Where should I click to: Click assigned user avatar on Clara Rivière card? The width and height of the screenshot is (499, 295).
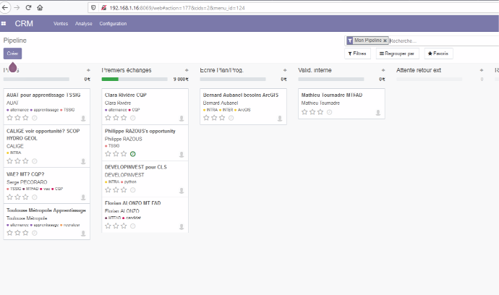(x=182, y=118)
